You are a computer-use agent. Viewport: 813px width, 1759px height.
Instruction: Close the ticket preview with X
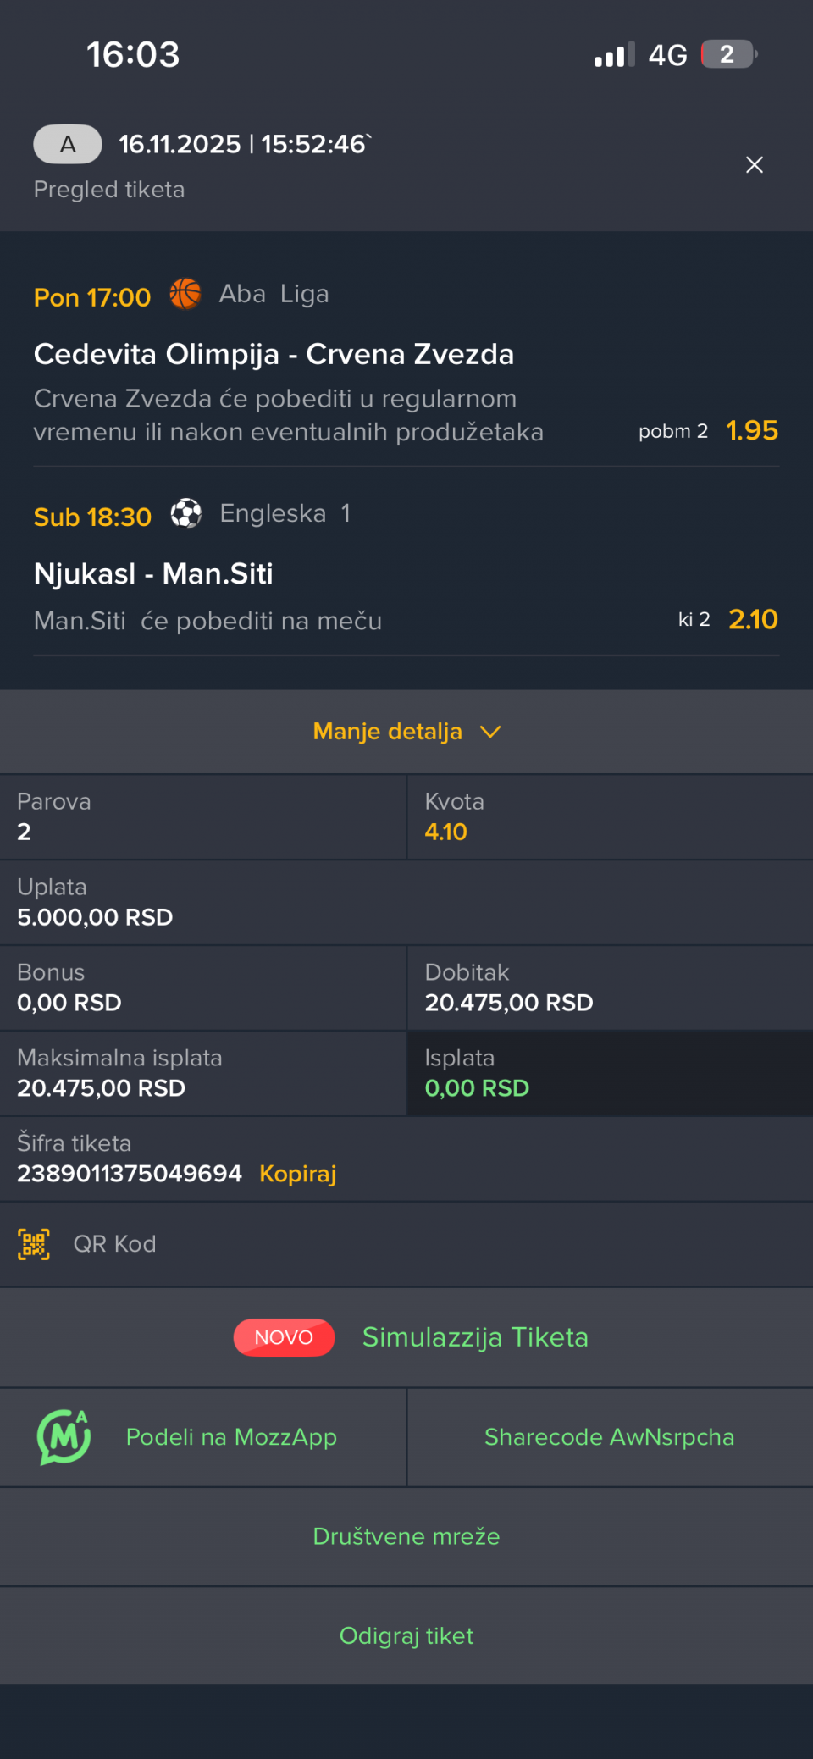point(754,165)
